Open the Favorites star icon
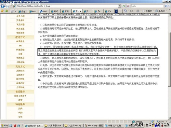This screenshot has width=171, height=128. click(x=2, y=11)
